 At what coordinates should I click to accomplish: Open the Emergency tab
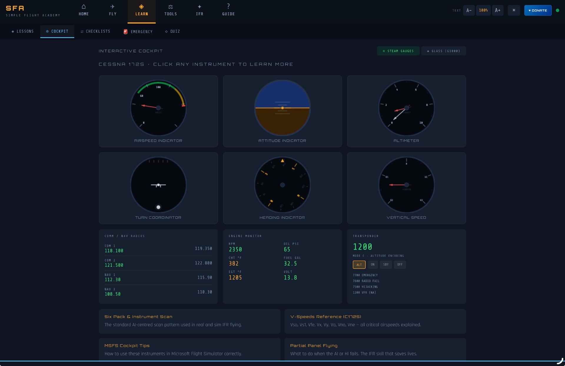138,32
